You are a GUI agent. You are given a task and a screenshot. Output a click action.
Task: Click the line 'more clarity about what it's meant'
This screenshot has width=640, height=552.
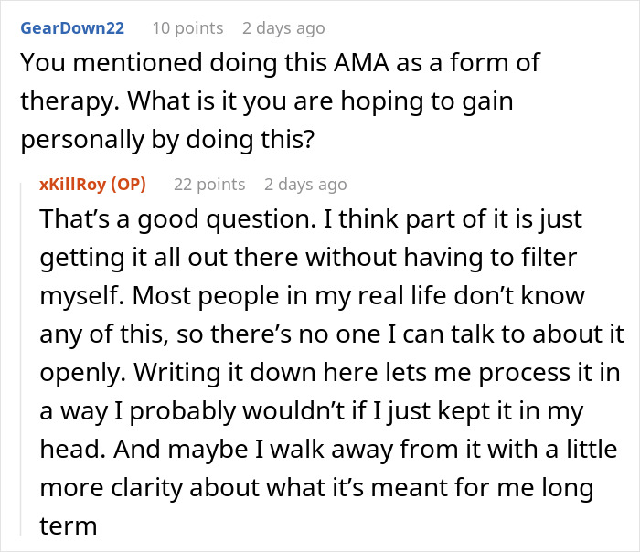[x=315, y=488]
